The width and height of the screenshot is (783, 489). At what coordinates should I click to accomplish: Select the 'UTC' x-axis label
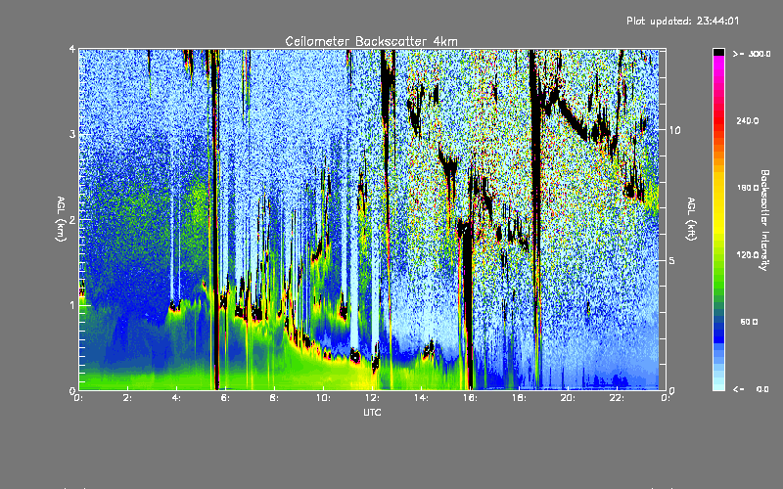(372, 412)
